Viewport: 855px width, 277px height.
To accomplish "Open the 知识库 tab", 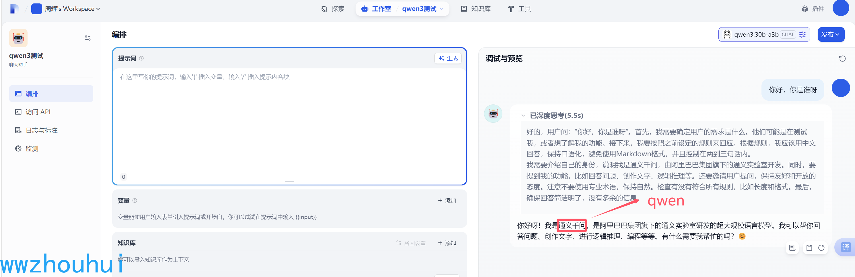I will [x=476, y=9].
